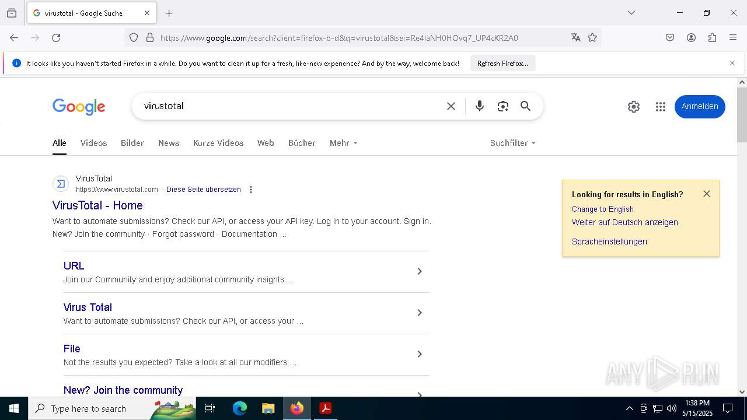Click the Windows taskbar search box
747x420 pixels.
tap(112, 408)
